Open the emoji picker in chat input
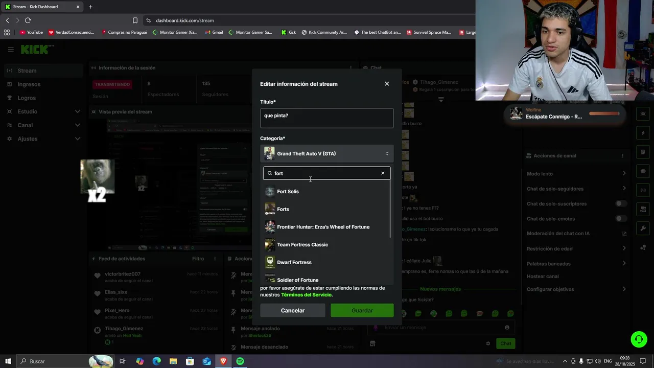 507,328
